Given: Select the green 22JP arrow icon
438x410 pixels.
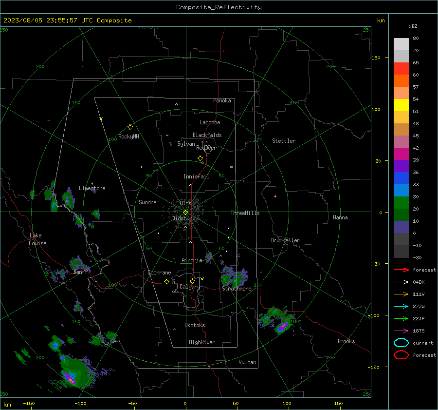Looking at the screenshot, I should click(x=401, y=318).
